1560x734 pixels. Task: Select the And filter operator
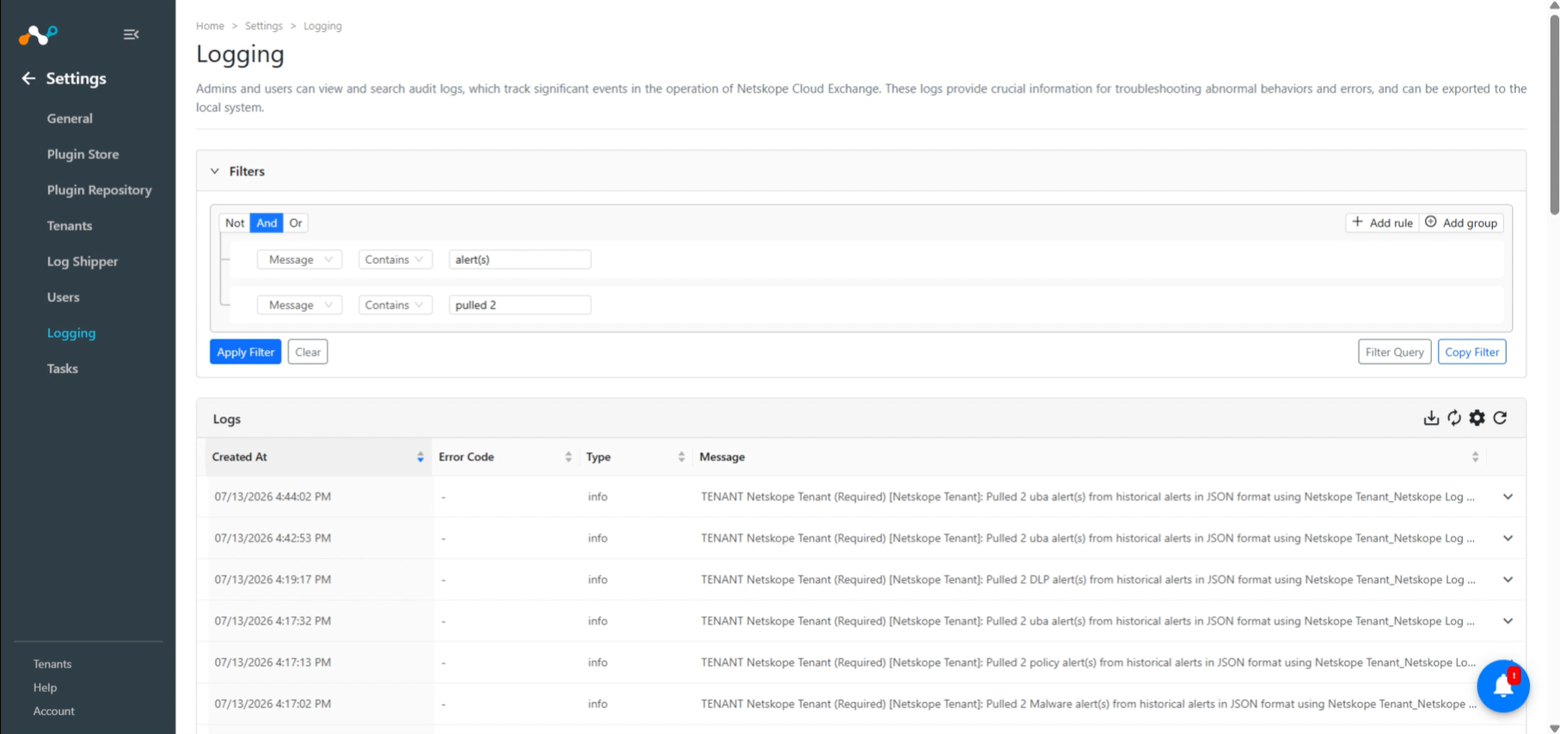tap(267, 223)
